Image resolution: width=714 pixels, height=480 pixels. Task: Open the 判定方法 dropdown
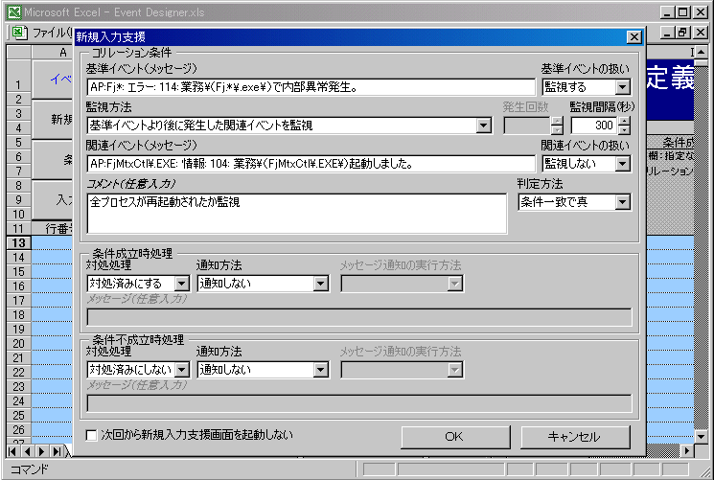(x=622, y=202)
